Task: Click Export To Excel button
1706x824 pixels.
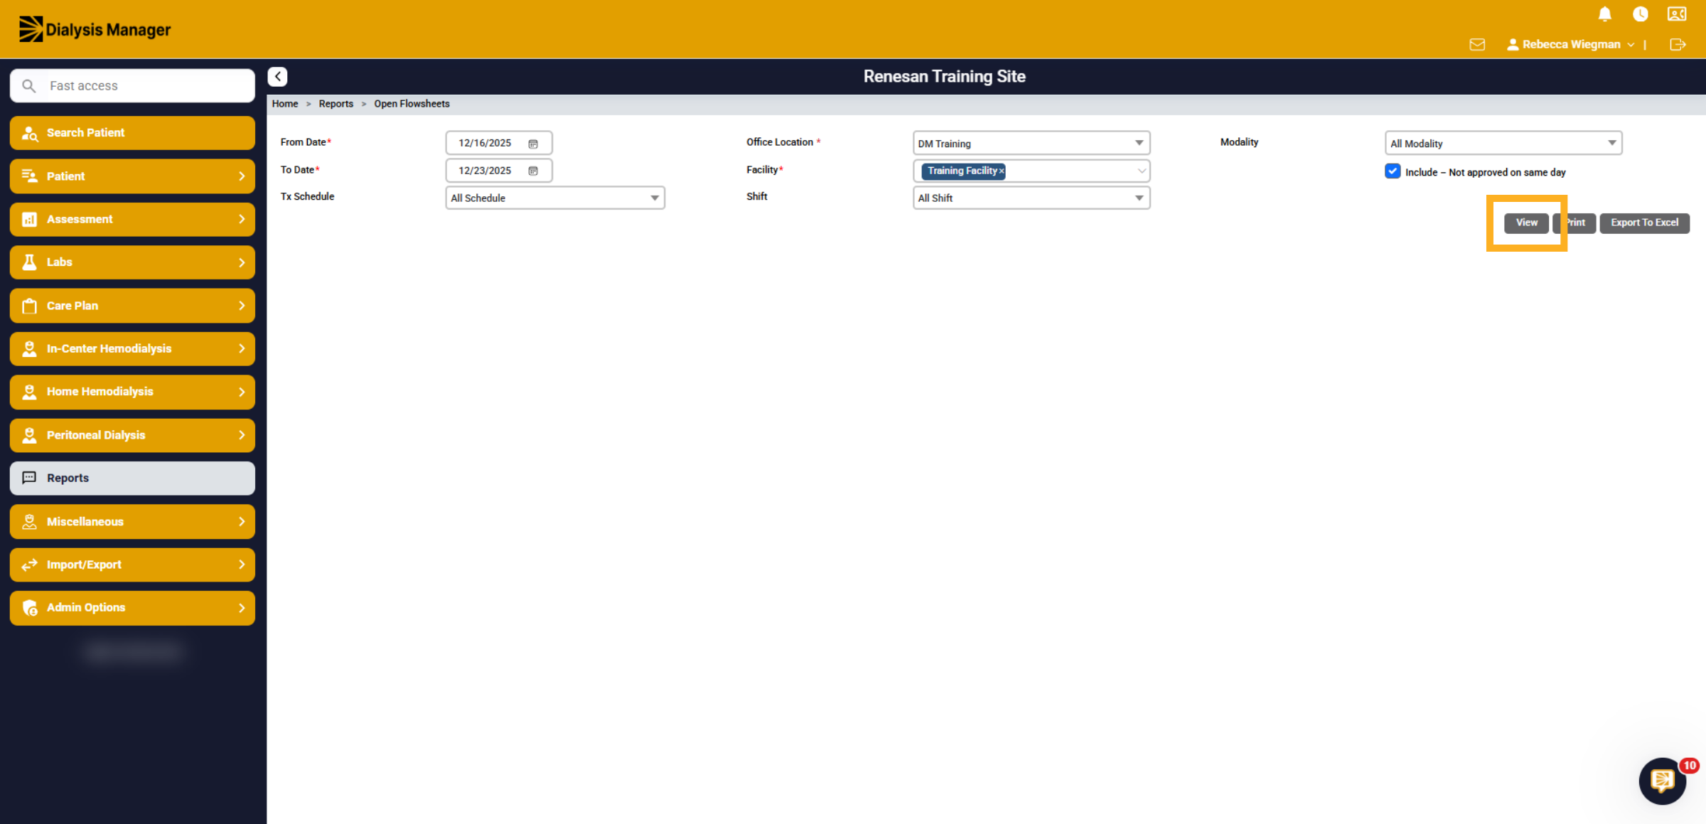Action: tap(1644, 223)
